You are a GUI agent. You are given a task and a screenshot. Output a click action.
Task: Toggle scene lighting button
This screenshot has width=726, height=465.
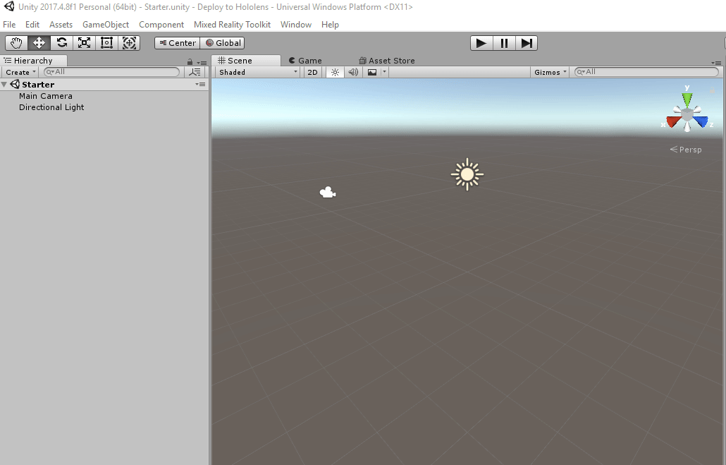(x=335, y=72)
